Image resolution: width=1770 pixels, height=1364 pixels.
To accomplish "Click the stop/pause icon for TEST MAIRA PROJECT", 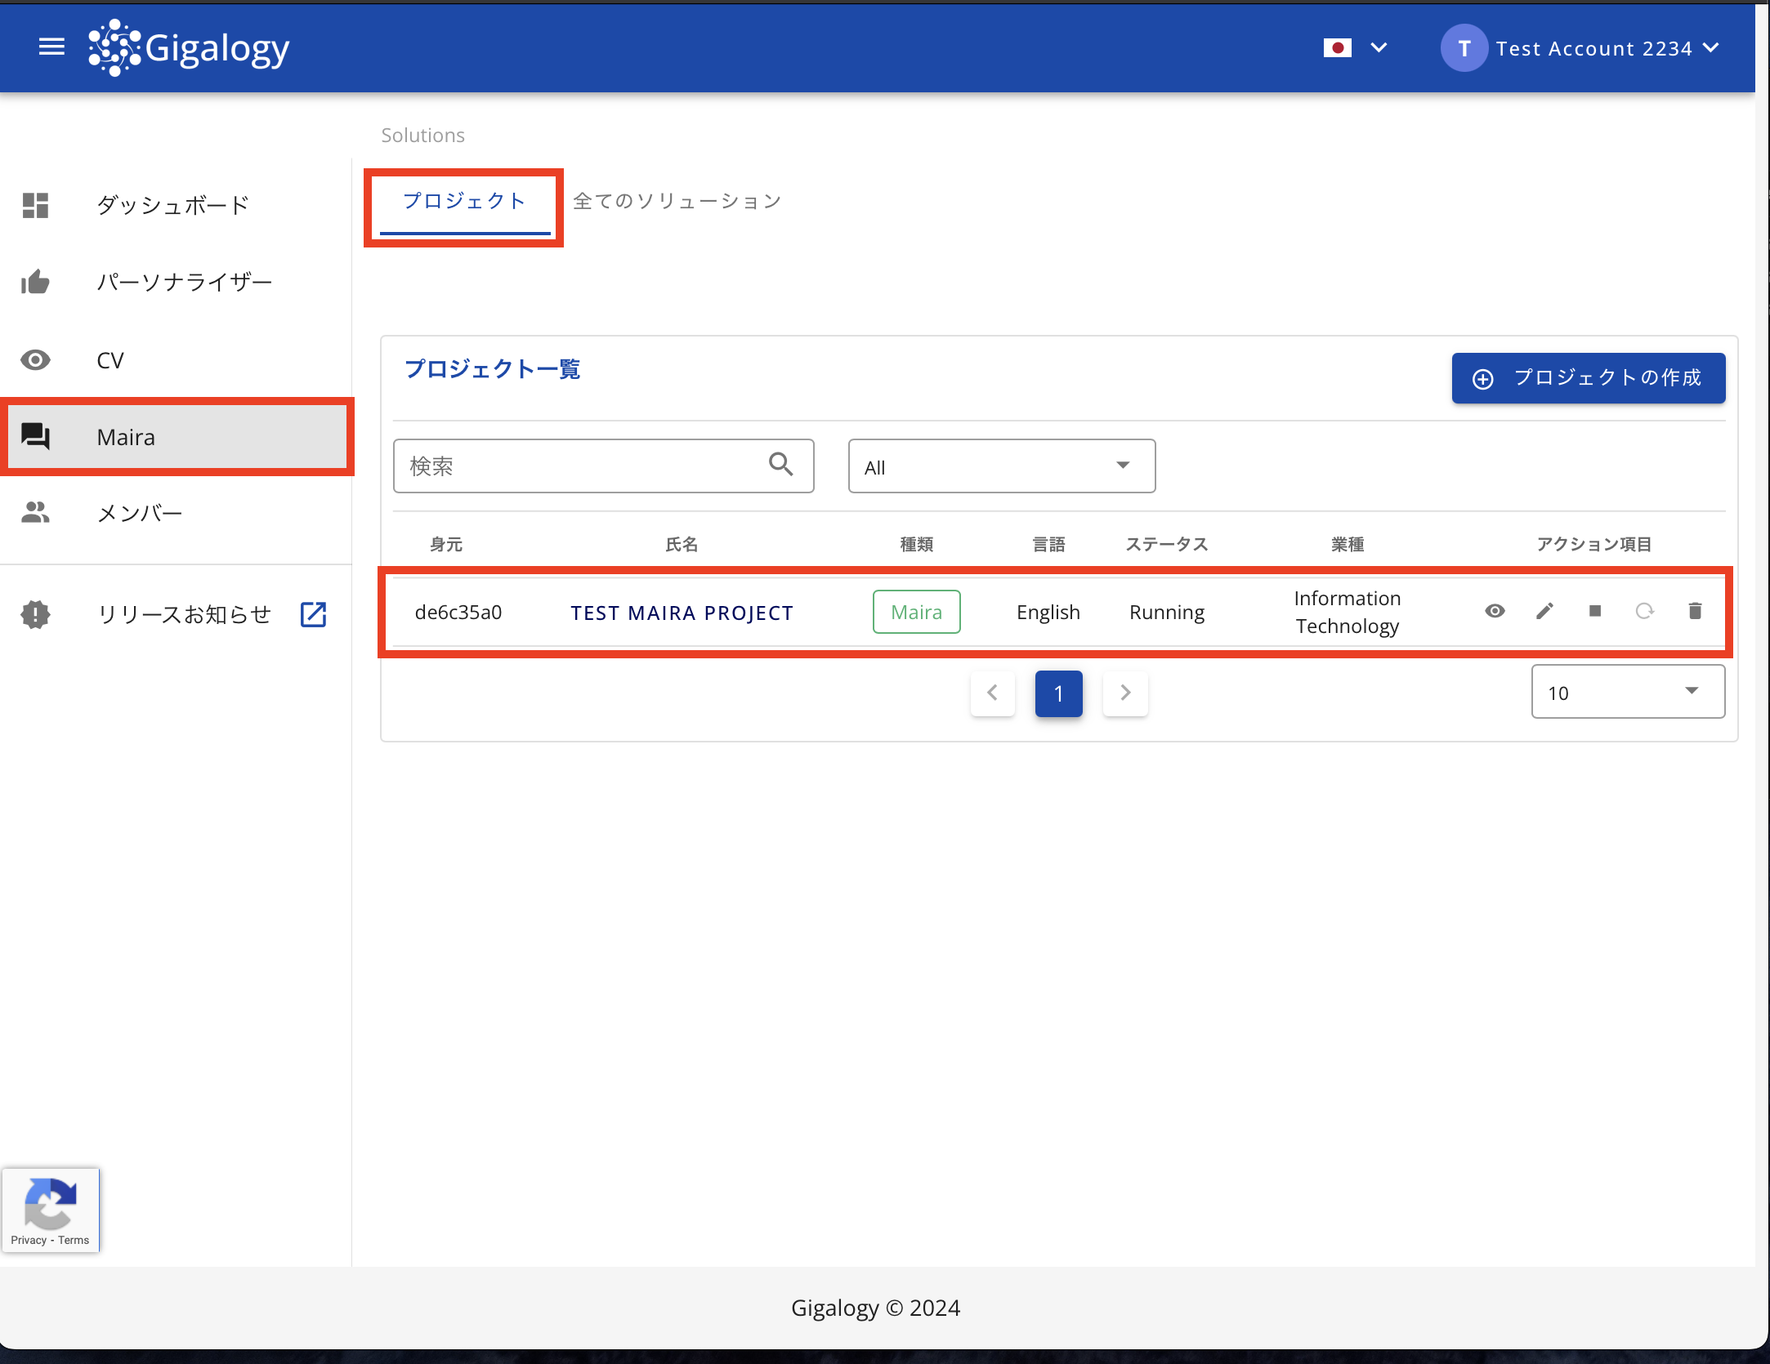I will pyautogui.click(x=1593, y=612).
